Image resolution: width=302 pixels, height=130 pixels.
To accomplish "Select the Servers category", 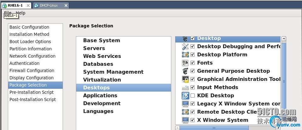I will coord(123,48).
